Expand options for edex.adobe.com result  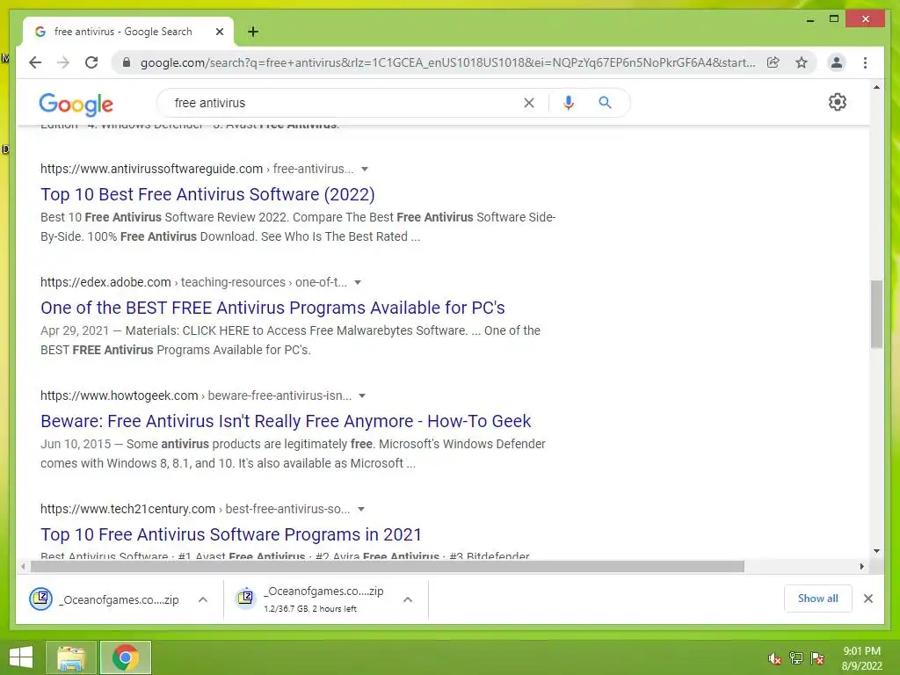click(358, 282)
